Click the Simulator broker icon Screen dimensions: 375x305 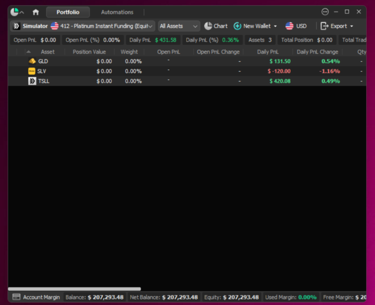click(x=17, y=26)
